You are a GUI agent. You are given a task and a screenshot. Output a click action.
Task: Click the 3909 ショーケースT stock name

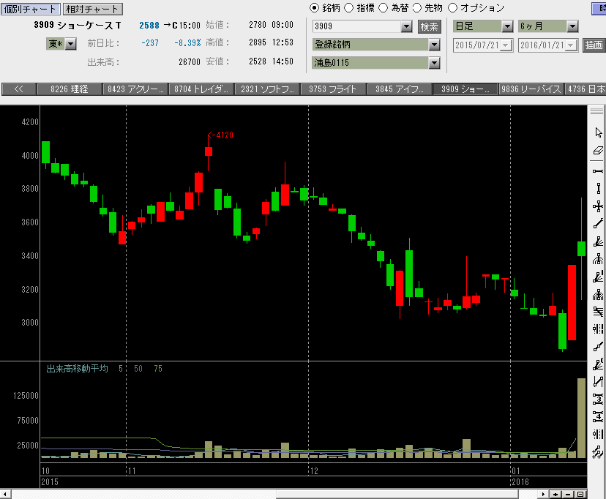78,25
